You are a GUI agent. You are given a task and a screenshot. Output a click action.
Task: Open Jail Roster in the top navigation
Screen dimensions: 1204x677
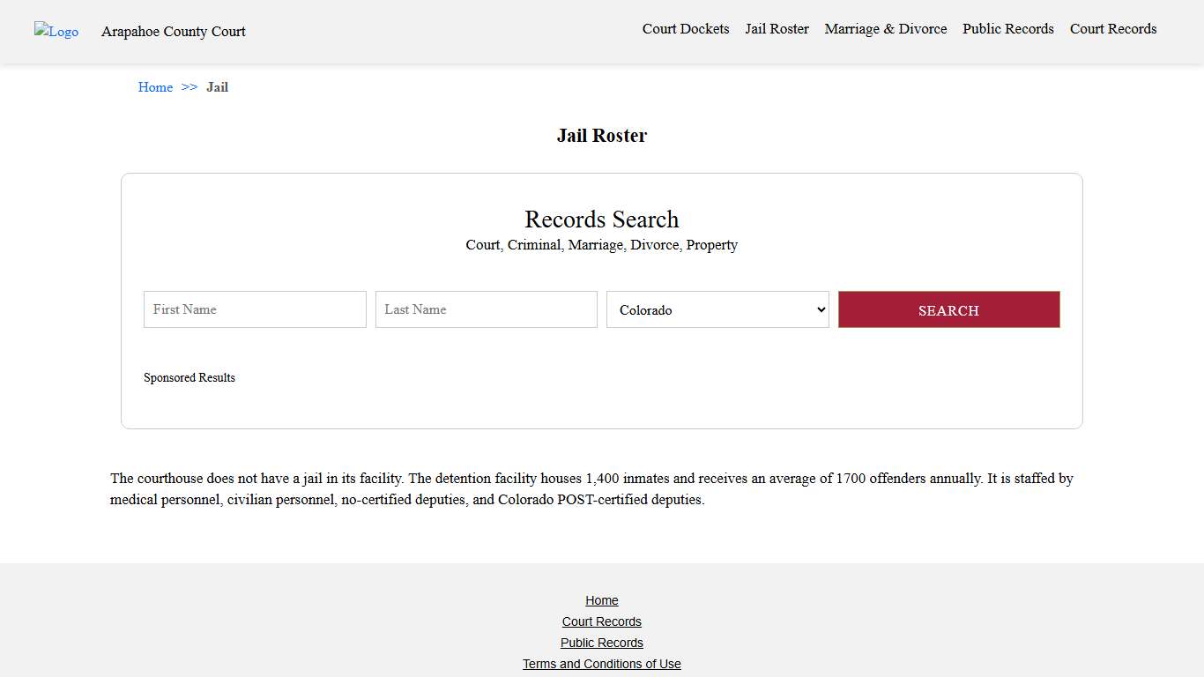click(x=777, y=28)
